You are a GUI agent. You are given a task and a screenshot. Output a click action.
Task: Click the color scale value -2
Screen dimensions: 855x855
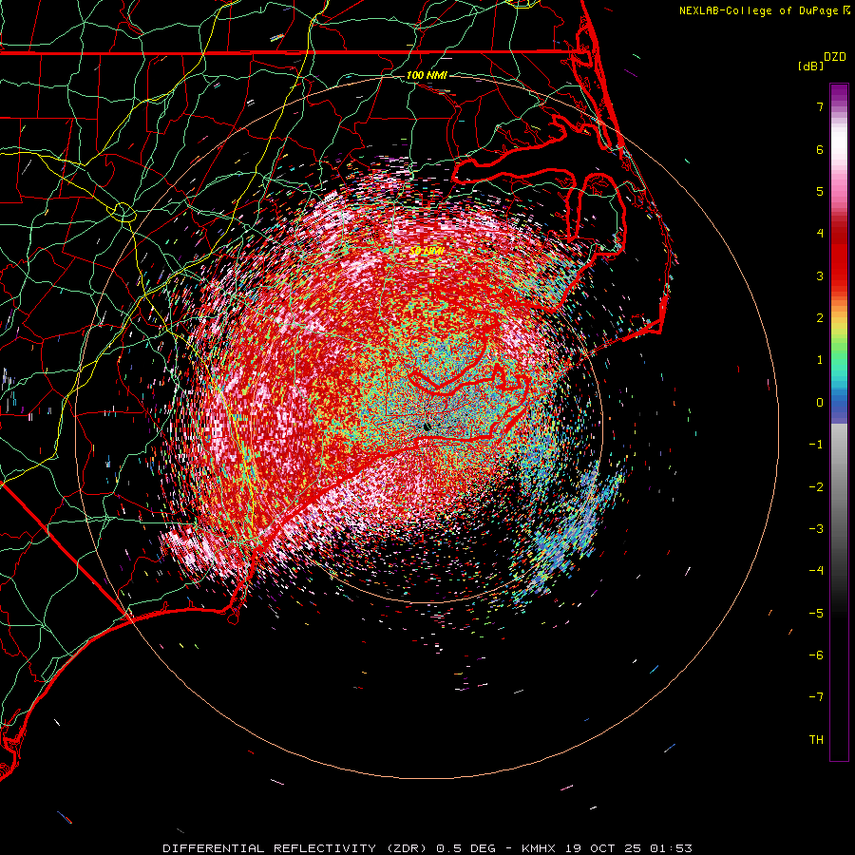click(816, 487)
